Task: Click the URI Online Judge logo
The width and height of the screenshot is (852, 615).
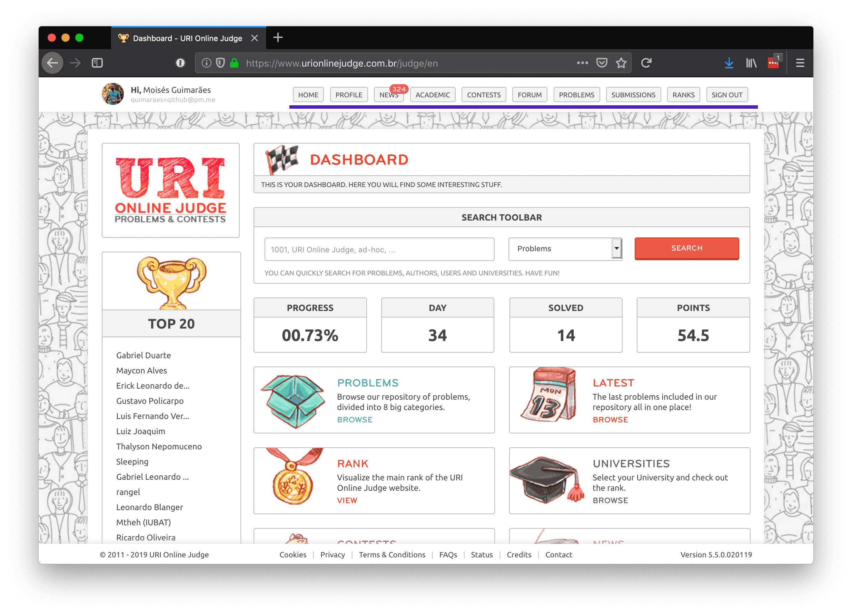Action: [170, 190]
